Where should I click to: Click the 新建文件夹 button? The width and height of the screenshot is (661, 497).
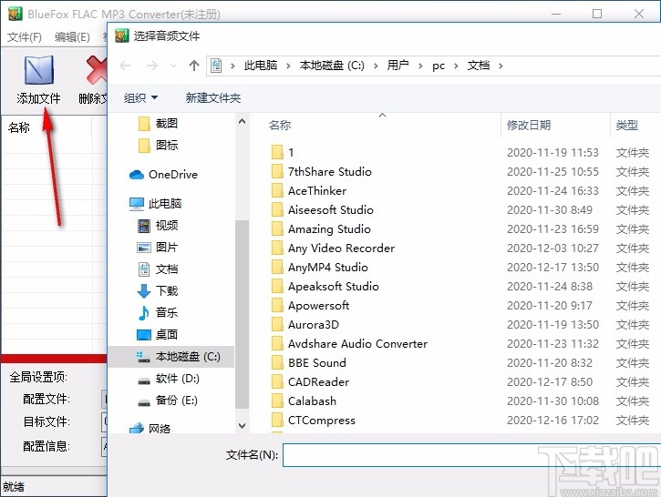213,98
